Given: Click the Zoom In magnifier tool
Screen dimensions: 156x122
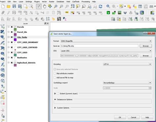Looking at the screenshot, I should tap(56, 6).
